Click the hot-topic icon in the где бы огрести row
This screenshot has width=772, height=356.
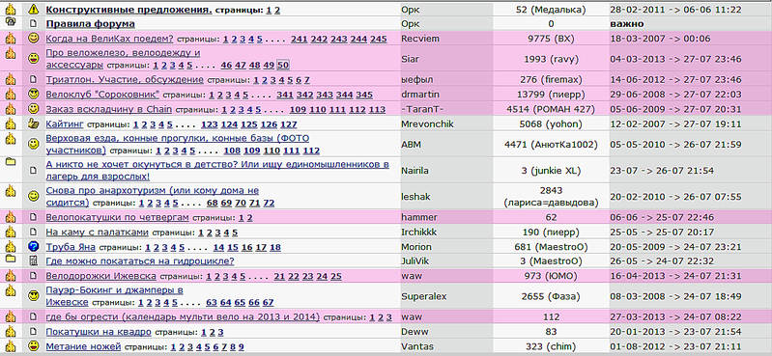(x=10, y=315)
